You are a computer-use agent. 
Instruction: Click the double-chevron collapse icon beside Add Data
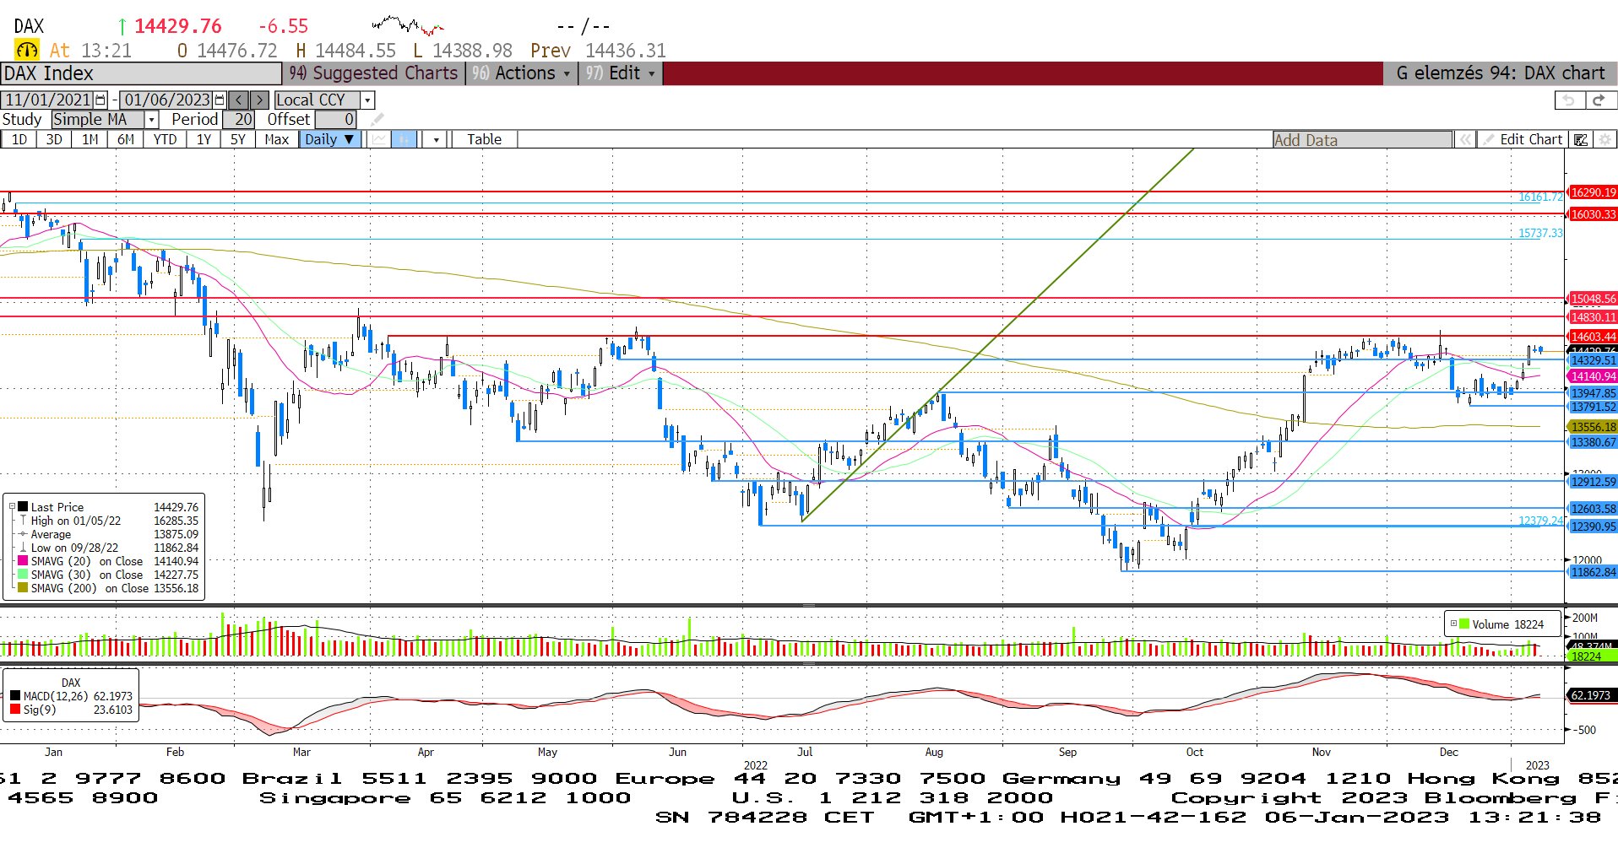pos(1465,140)
